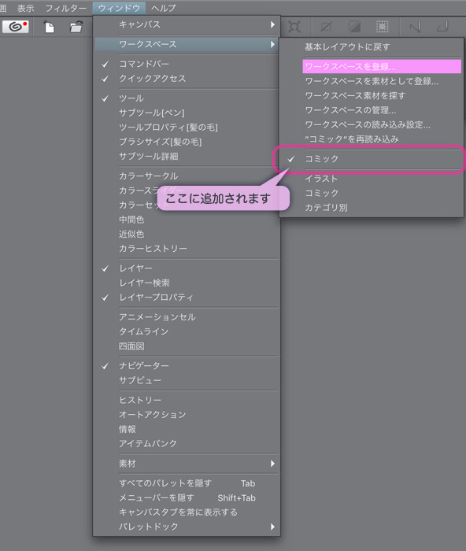
Task: Click the Open file folder icon
Action: tap(76, 27)
